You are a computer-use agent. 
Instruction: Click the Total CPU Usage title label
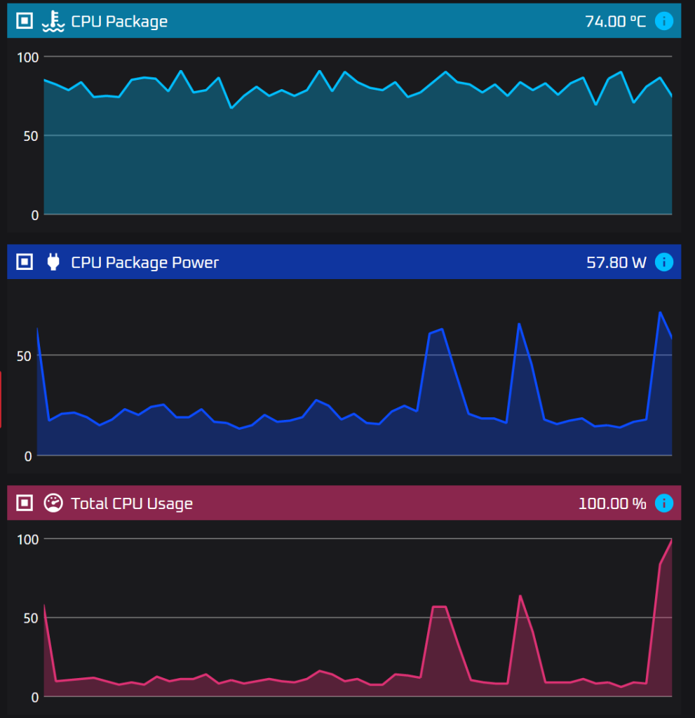[x=132, y=503]
